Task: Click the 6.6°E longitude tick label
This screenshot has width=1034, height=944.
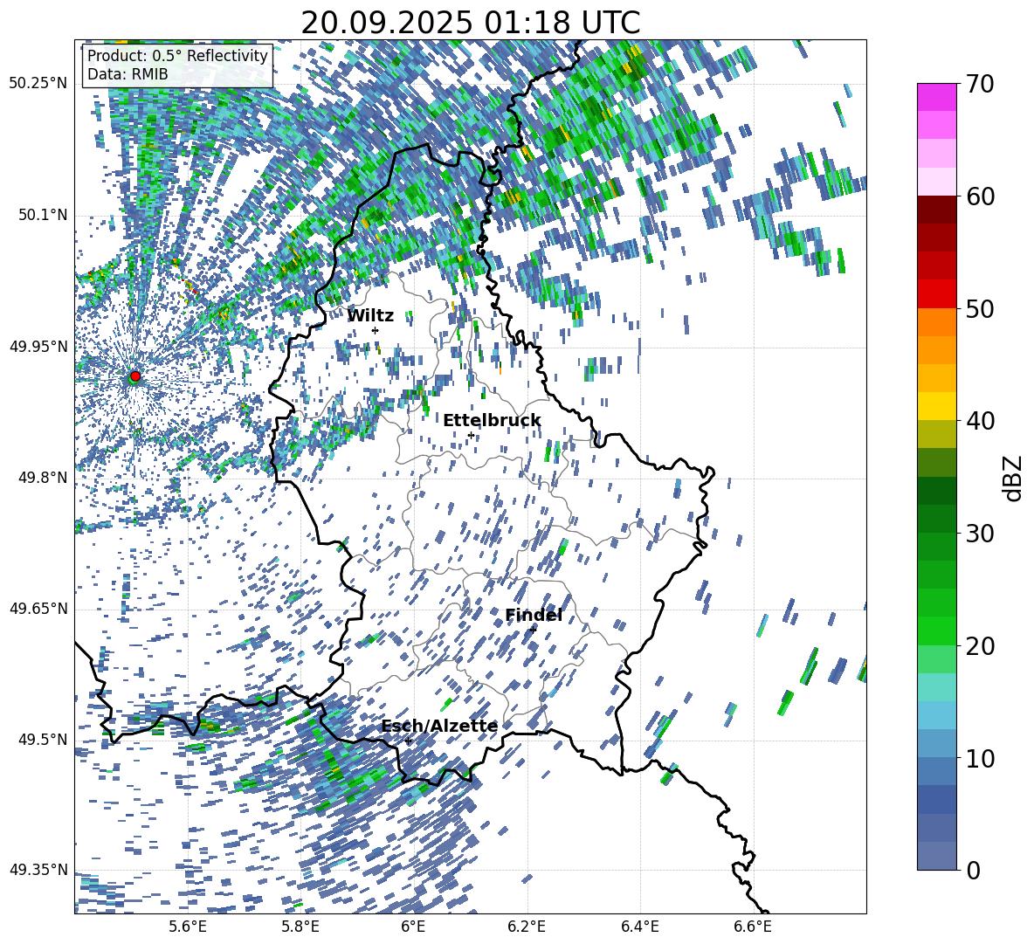Action: 753,927
